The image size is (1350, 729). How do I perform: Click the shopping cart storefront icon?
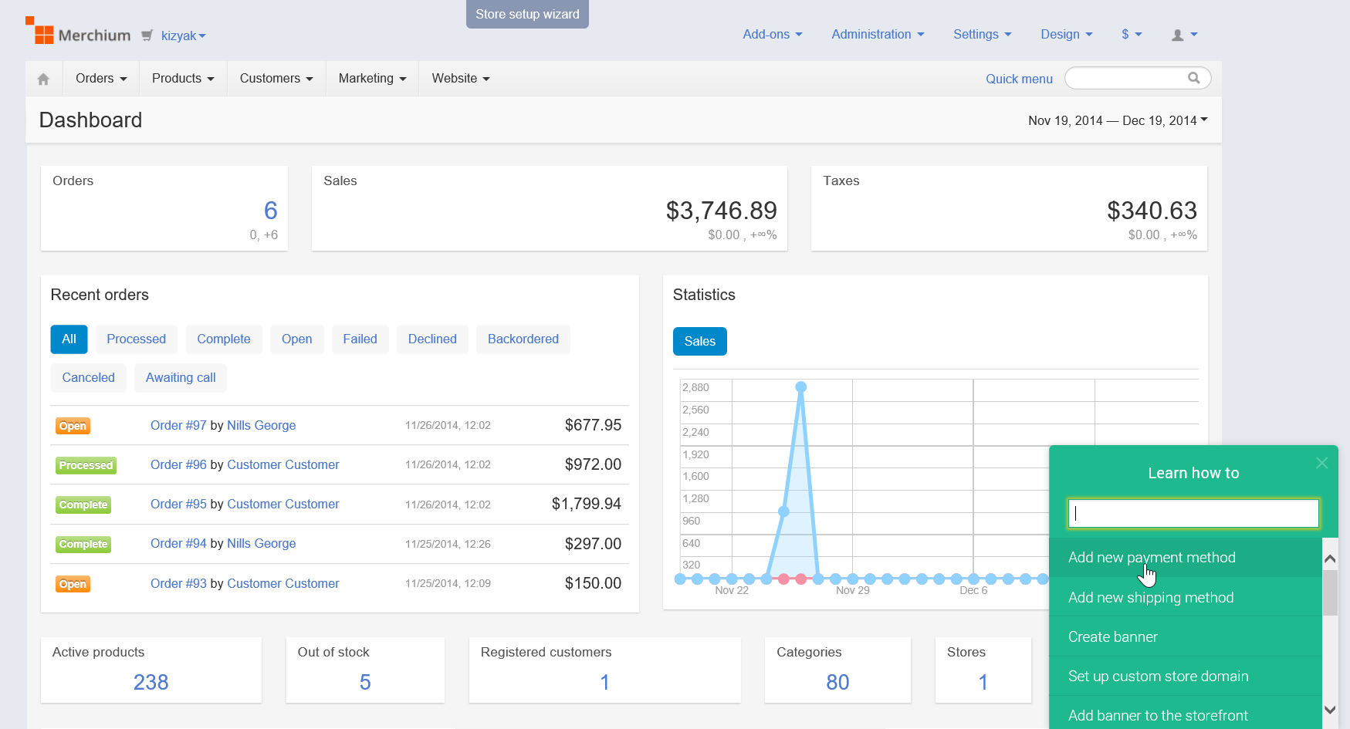[147, 35]
